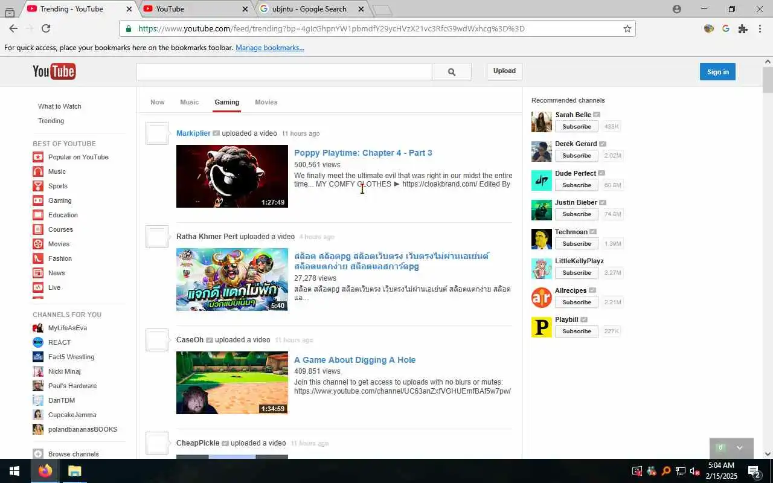Go back to previous page
This screenshot has width=773, height=483.
coord(13,28)
